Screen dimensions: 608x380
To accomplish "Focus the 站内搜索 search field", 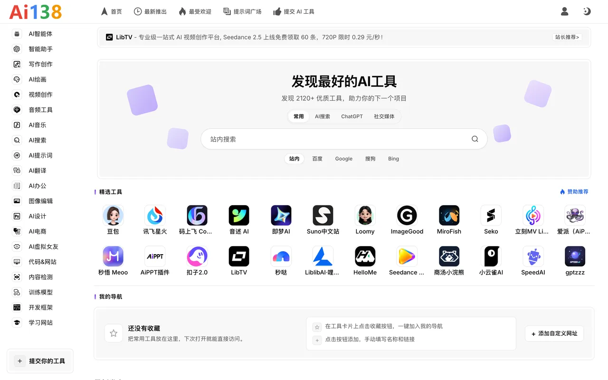I will point(344,139).
